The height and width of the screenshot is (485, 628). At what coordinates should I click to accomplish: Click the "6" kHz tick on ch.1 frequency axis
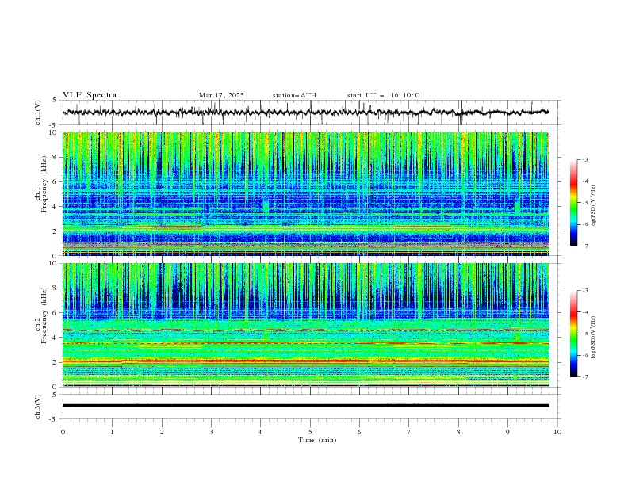pyautogui.click(x=56, y=181)
